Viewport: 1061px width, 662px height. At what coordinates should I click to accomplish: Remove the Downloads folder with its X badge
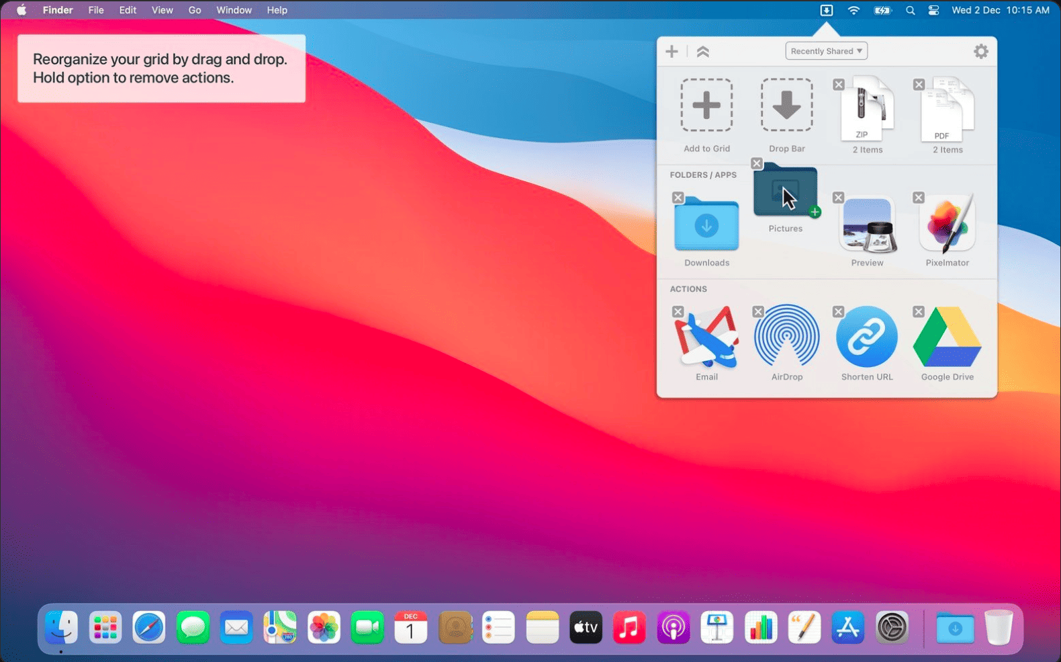(x=678, y=198)
